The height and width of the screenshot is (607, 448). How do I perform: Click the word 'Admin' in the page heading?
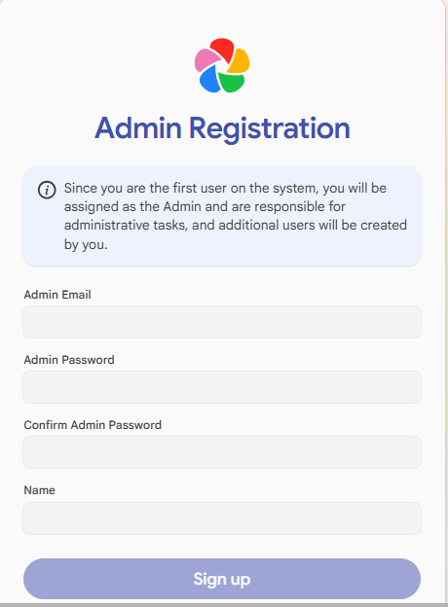click(138, 127)
